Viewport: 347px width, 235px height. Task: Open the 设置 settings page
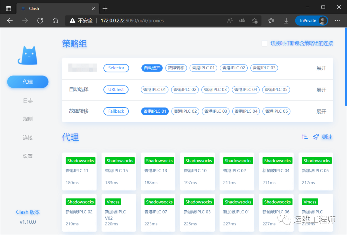(x=28, y=156)
